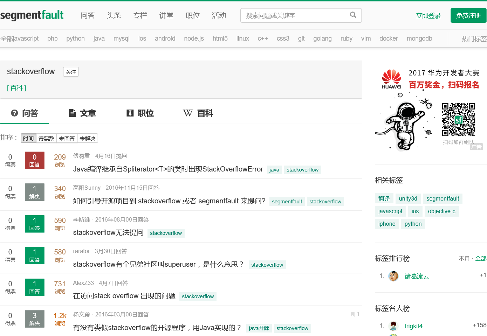This screenshot has width=487, height=336.
Task: Open the document 文章 tab icon
Action: point(72,113)
